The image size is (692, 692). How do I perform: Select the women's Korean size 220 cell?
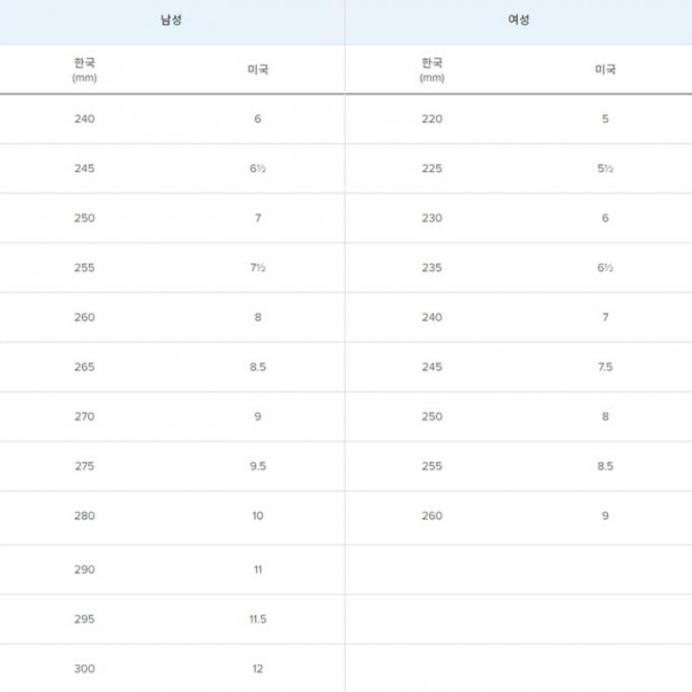[432, 119]
